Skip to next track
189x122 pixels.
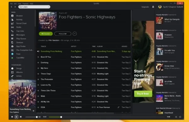coord(21,117)
